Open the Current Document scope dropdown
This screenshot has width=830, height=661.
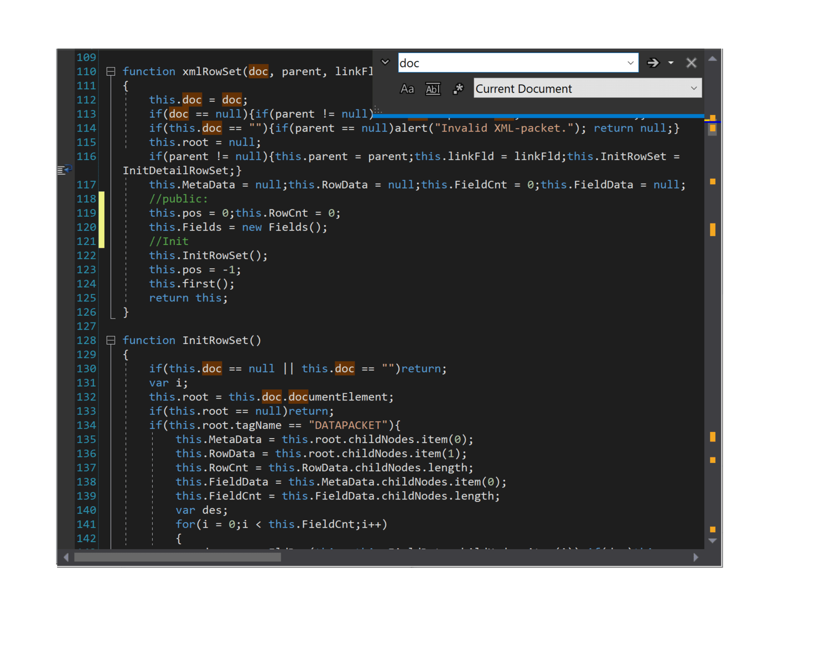[x=693, y=89]
